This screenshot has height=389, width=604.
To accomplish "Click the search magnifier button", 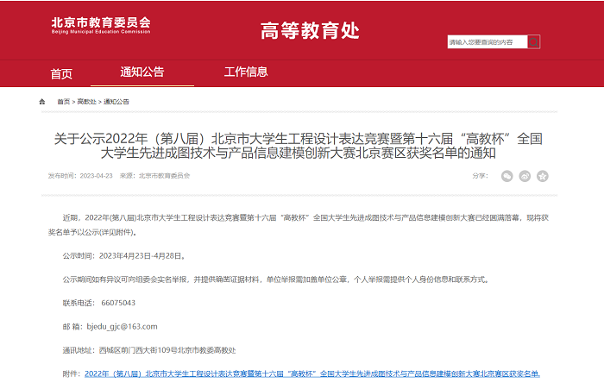I will tap(533, 41).
